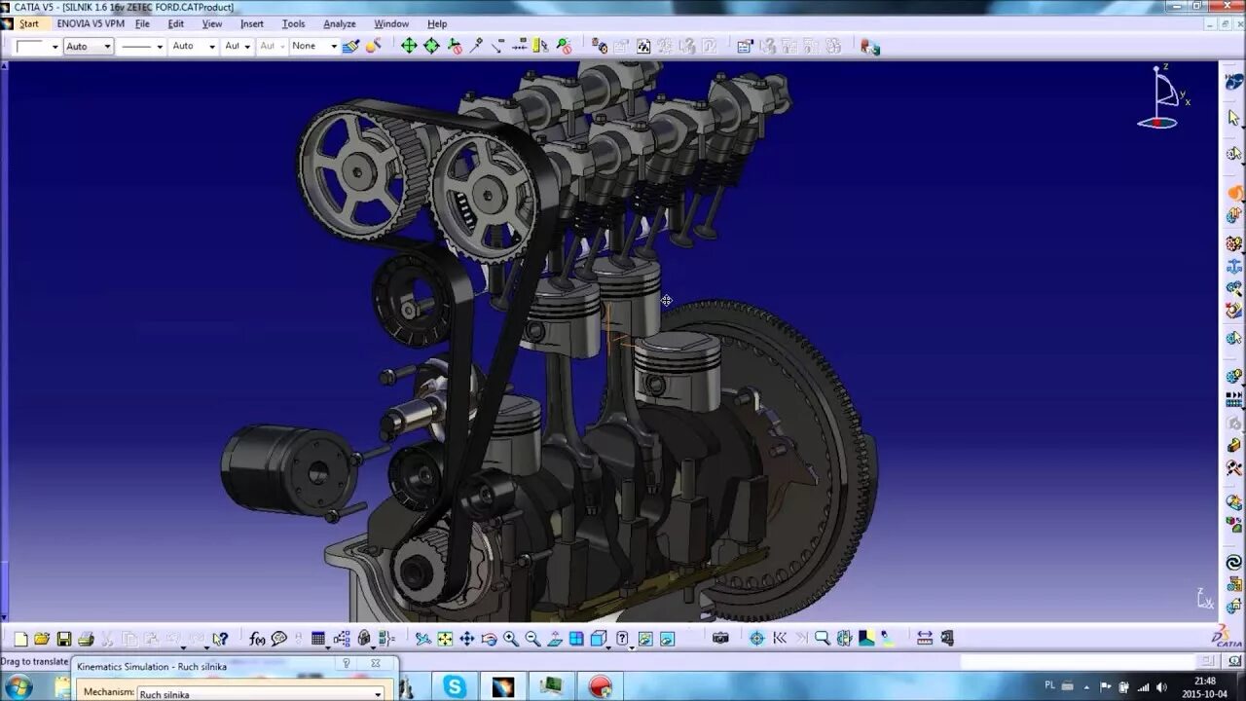
Task: Click the Select arrow on right toolbar
Action: pos(1234,118)
